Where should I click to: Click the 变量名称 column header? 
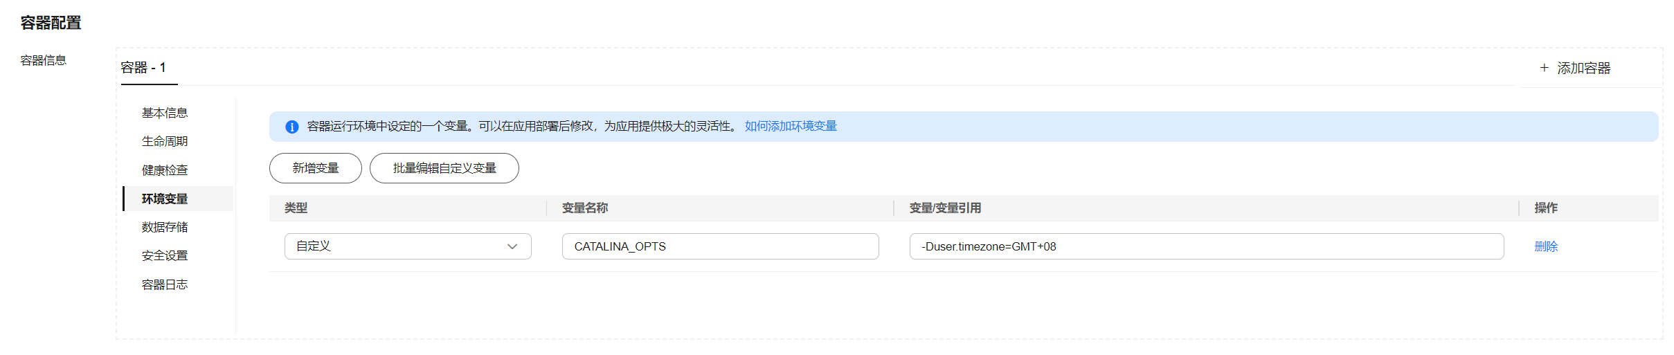coord(585,208)
